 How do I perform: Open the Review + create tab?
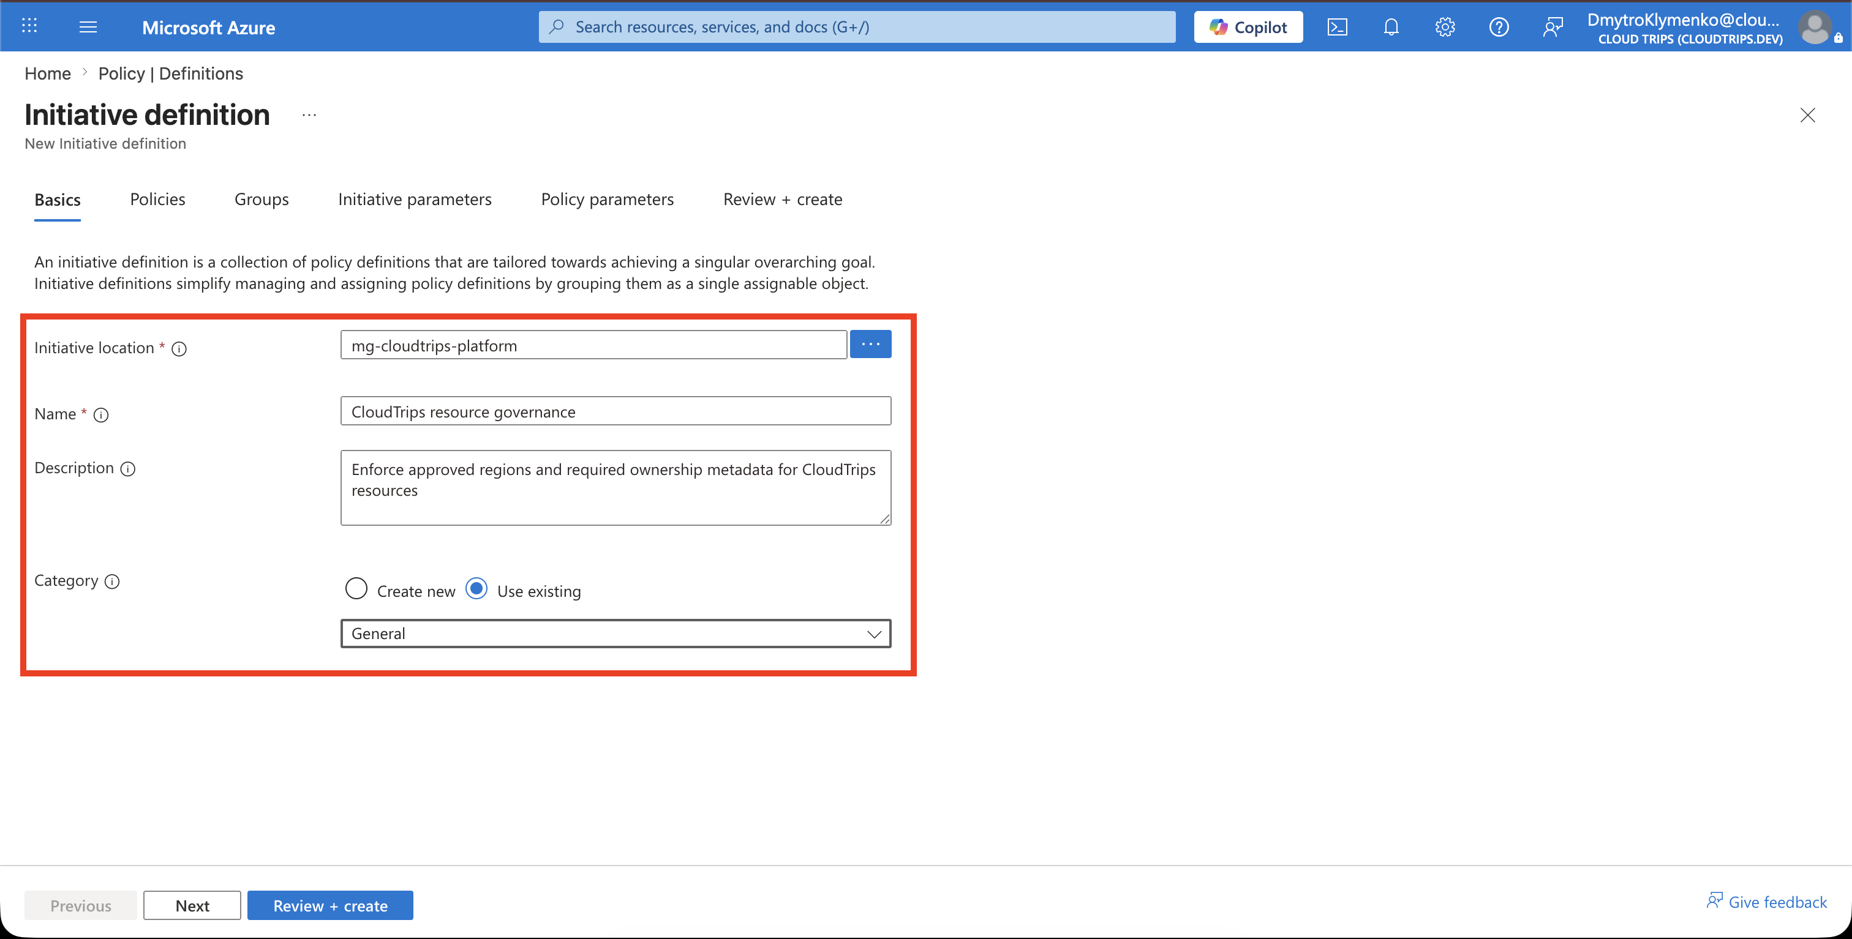coord(782,199)
